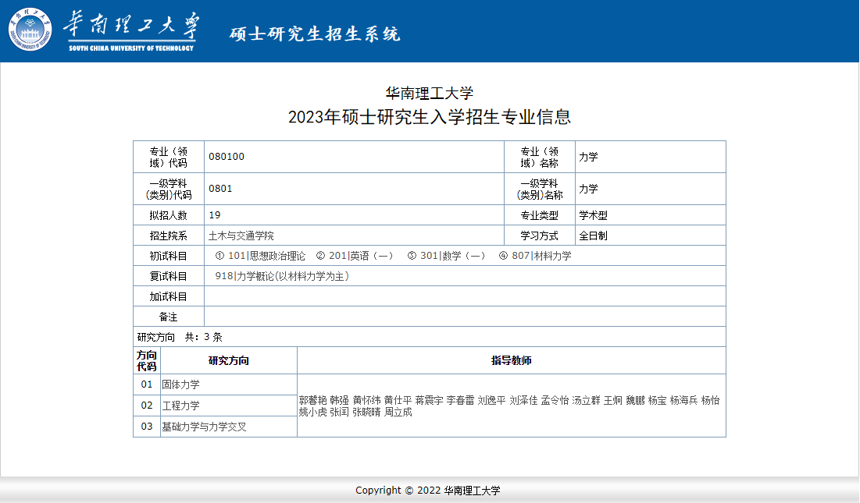
Task: Click the 全日制 study mode value
Action: click(x=593, y=236)
